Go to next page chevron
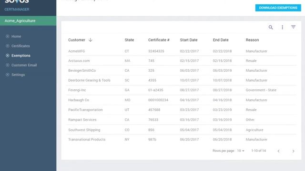Image resolution: width=305 pixels, height=171 pixels. (x=294, y=151)
